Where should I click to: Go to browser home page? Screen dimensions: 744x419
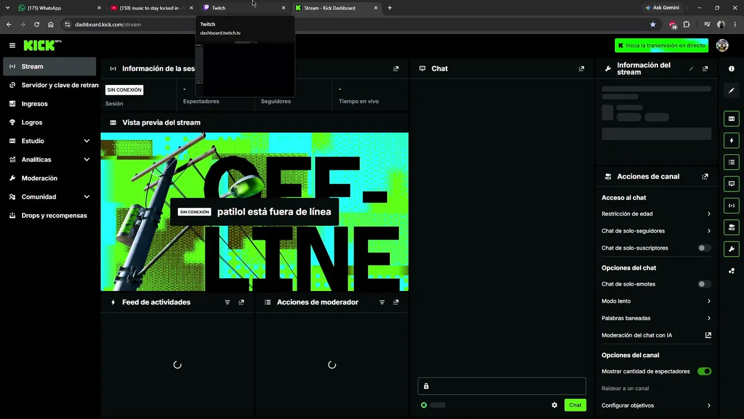tap(51, 24)
